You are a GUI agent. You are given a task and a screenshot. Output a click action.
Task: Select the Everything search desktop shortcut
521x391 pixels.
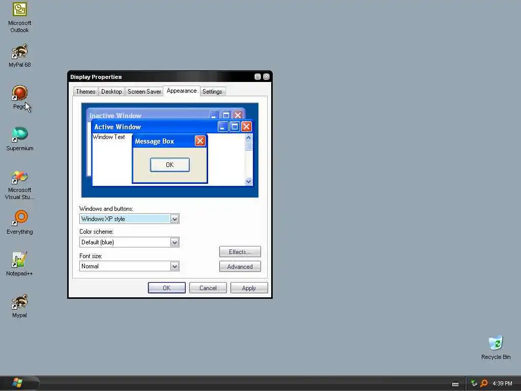[20, 222]
